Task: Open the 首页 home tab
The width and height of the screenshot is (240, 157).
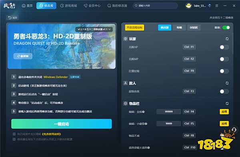Action: click(27, 6)
